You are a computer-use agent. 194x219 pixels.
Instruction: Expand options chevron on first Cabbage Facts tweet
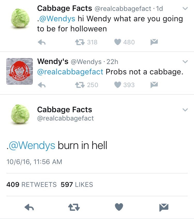point(185,9)
